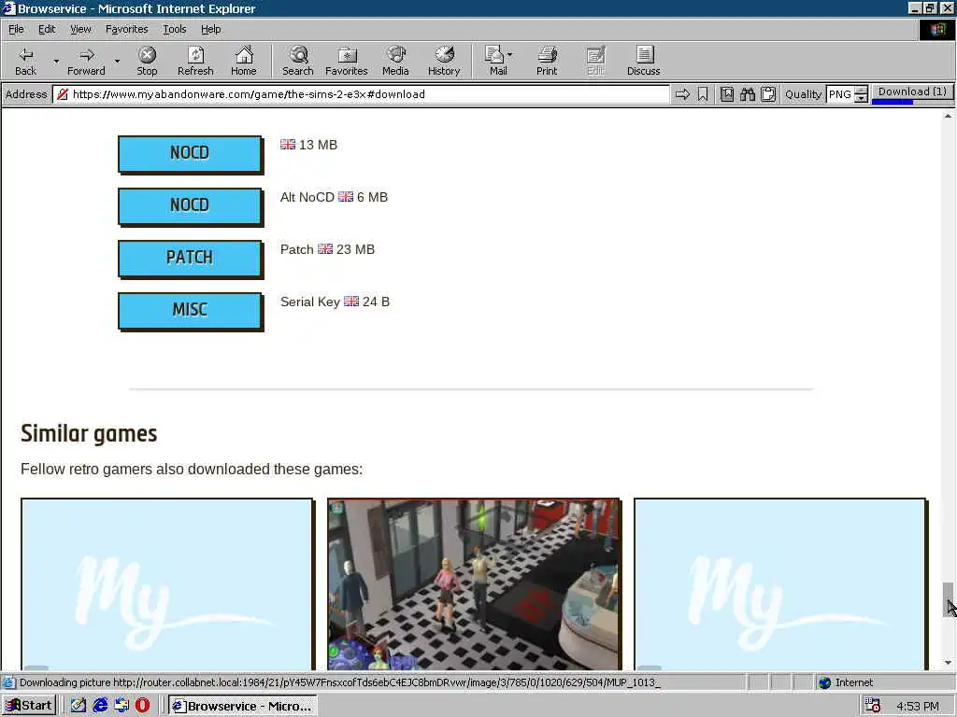The height and width of the screenshot is (717, 957).
Task: Click the scrollbar up arrow
Action: click(x=948, y=115)
